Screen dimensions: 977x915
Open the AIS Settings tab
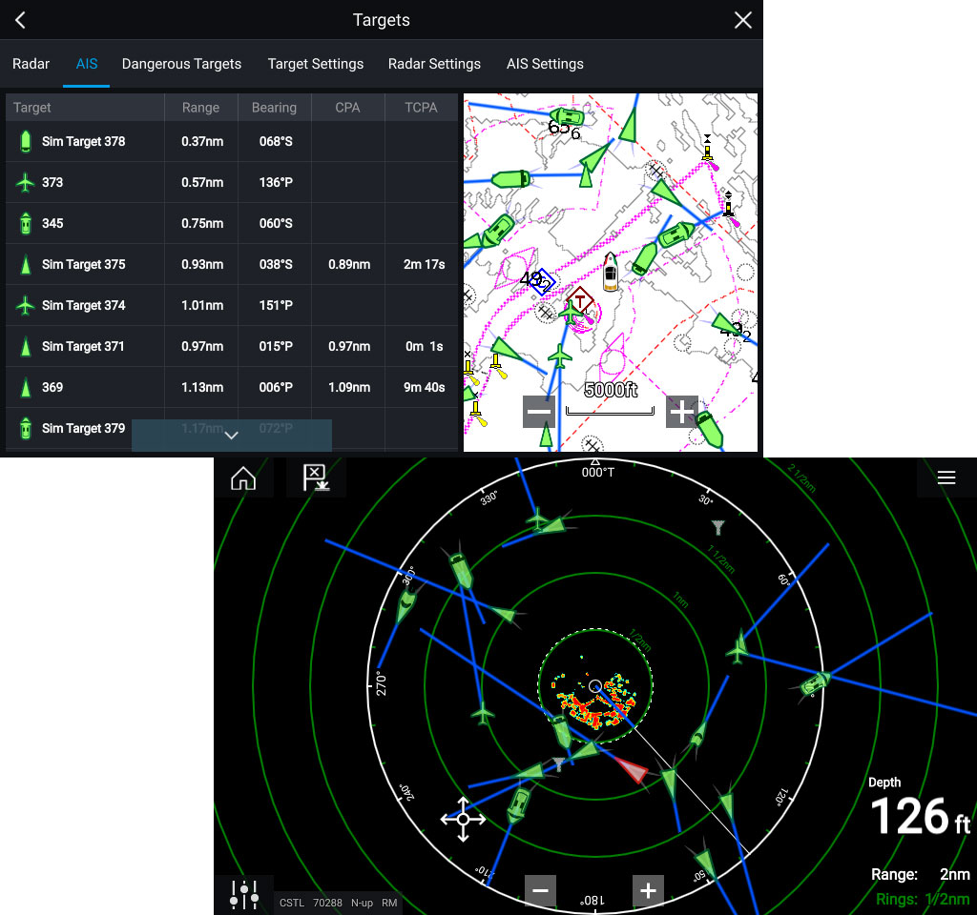point(545,64)
